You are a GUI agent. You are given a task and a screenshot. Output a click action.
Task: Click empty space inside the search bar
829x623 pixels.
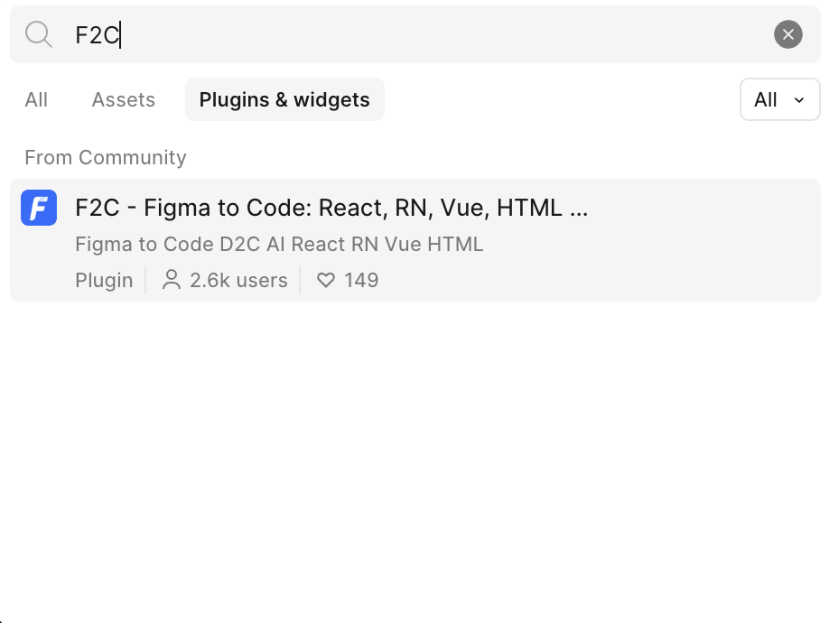coord(444,34)
